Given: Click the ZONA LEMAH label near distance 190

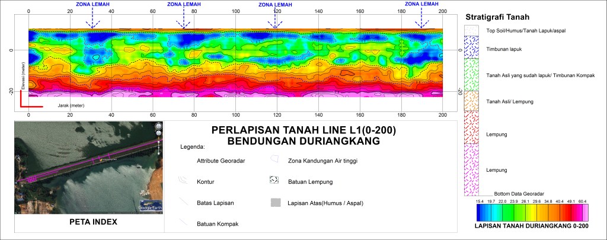Looking at the screenshot, I should pyautogui.click(x=421, y=4).
